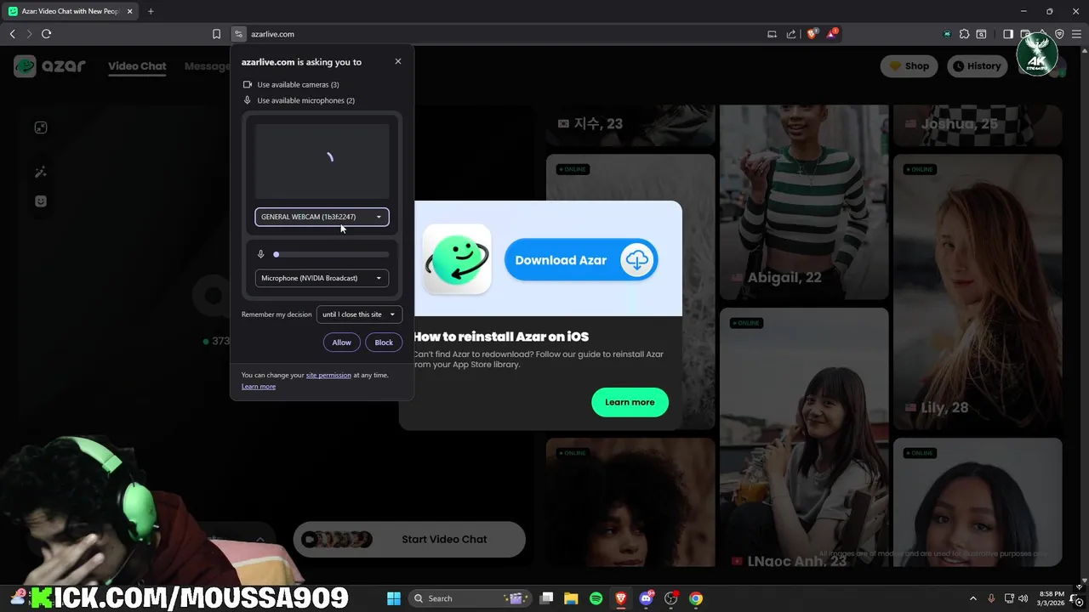Open the clock showing 8:58 PM
This screenshot has width=1089, height=612.
[1052, 598]
